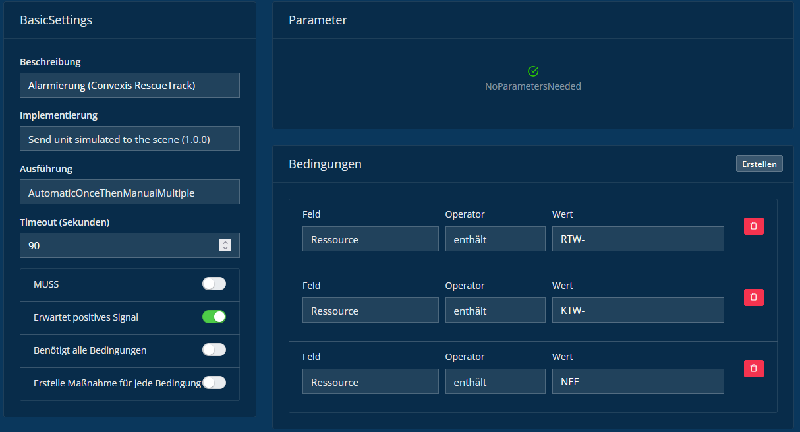This screenshot has height=432, width=800.
Task: Focus the Timeout (Sekunden) field
Action: click(119, 245)
